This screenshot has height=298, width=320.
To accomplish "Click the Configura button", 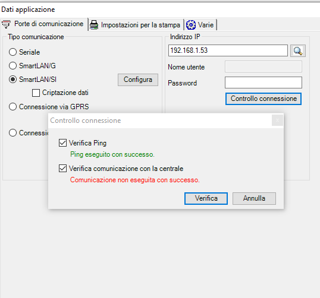I will [x=138, y=80].
